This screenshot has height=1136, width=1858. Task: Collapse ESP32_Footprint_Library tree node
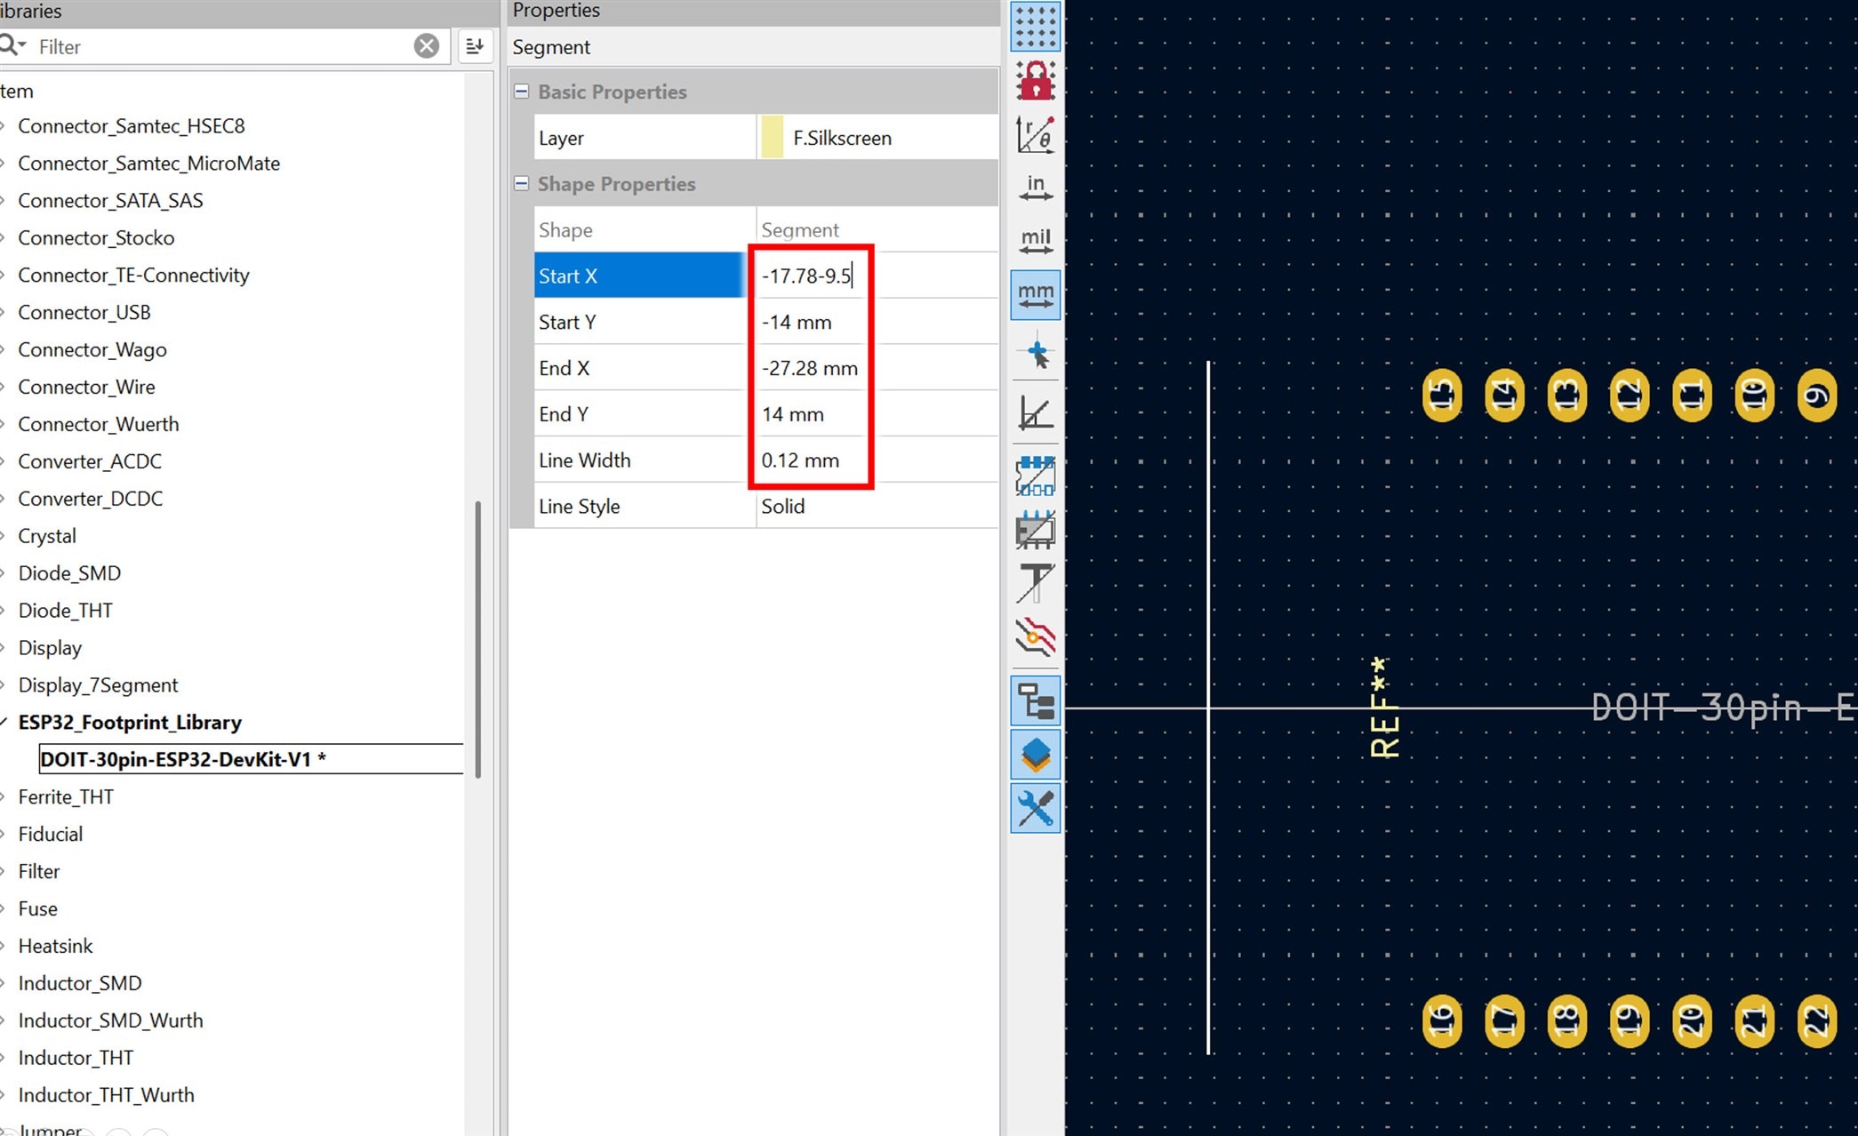[x=4, y=722]
